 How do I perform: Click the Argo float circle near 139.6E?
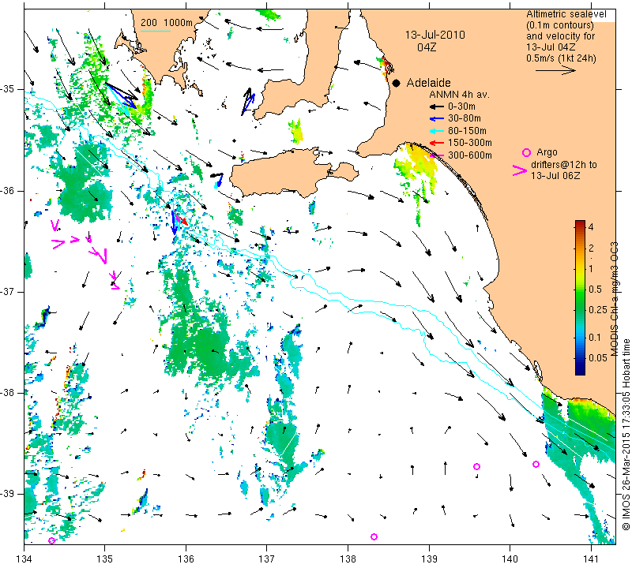476,466
